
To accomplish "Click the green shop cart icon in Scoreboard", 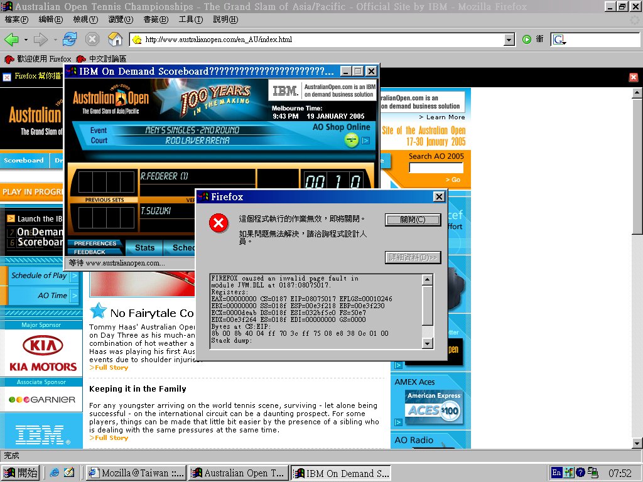I will pyautogui.click(x=352, y=141).
